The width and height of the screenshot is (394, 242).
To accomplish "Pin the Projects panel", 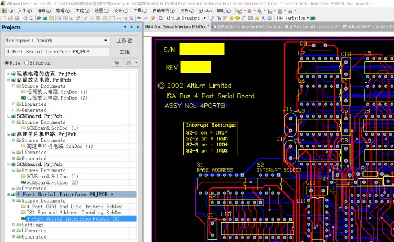I will tap(132, 27).
